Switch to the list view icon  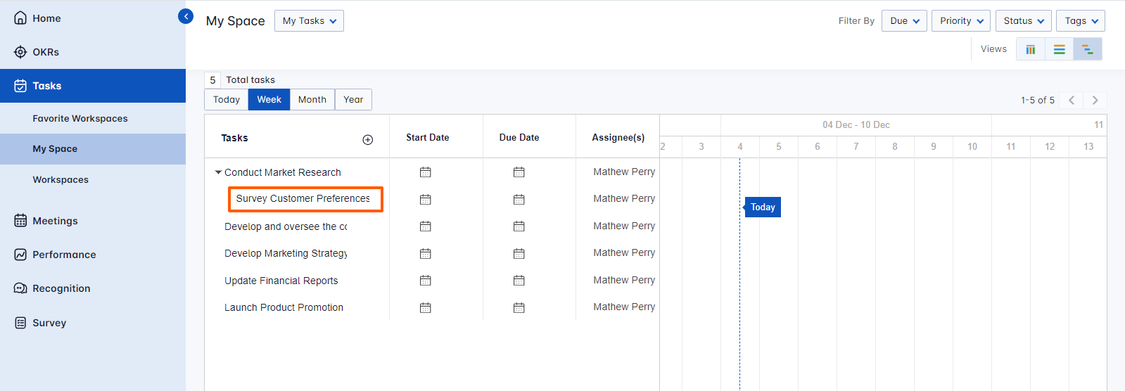[x=1059, y=49]
